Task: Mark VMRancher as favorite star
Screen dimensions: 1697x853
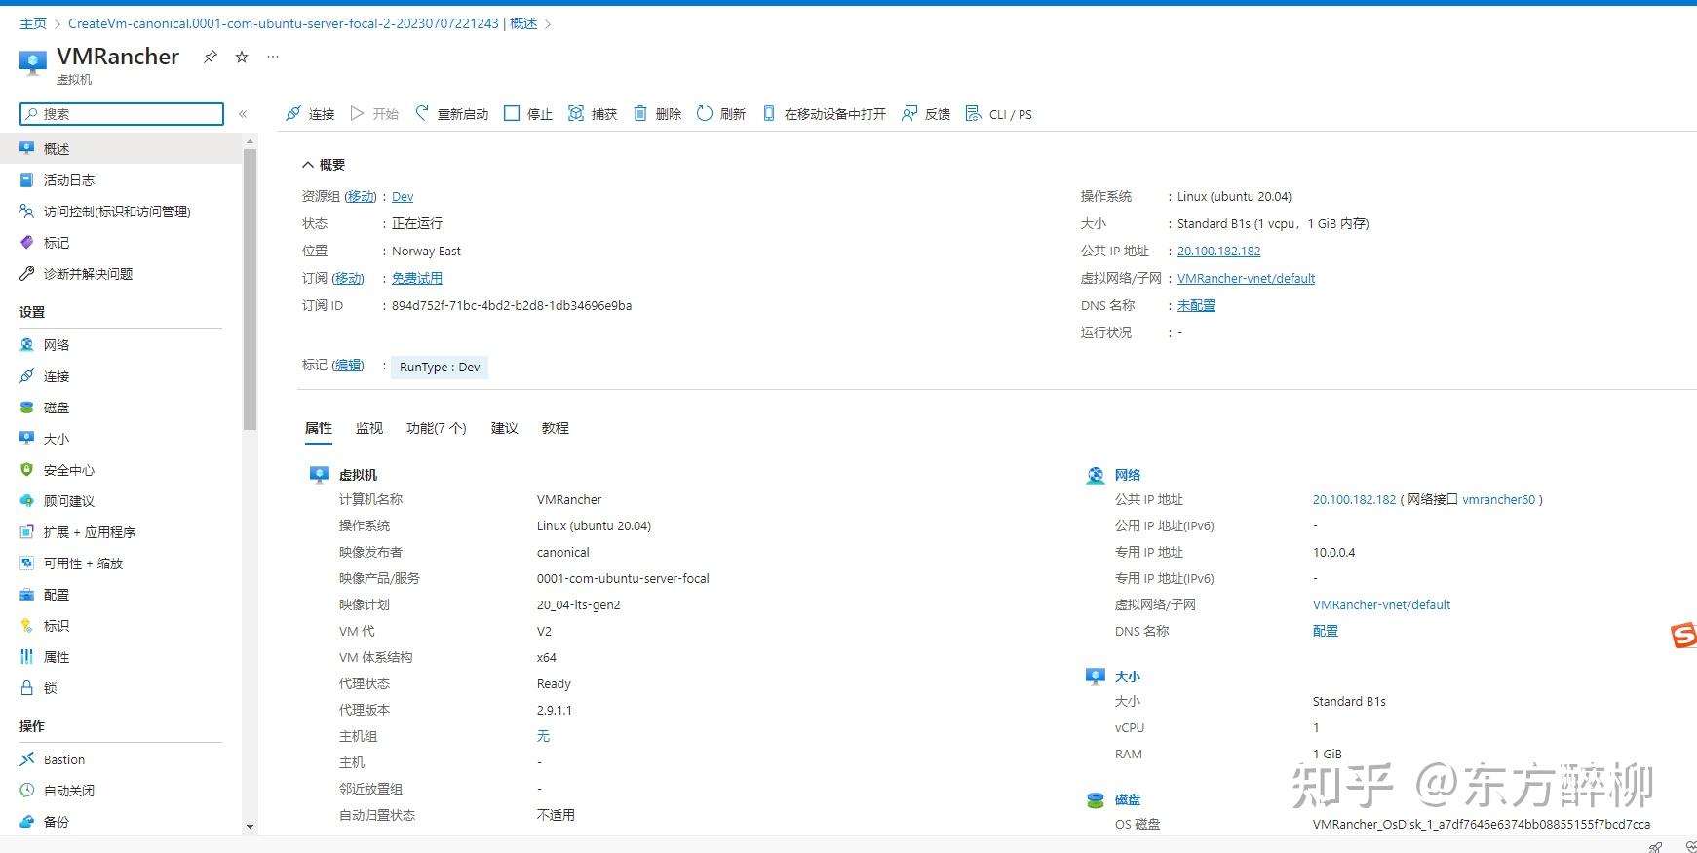Action: [242, 57]
